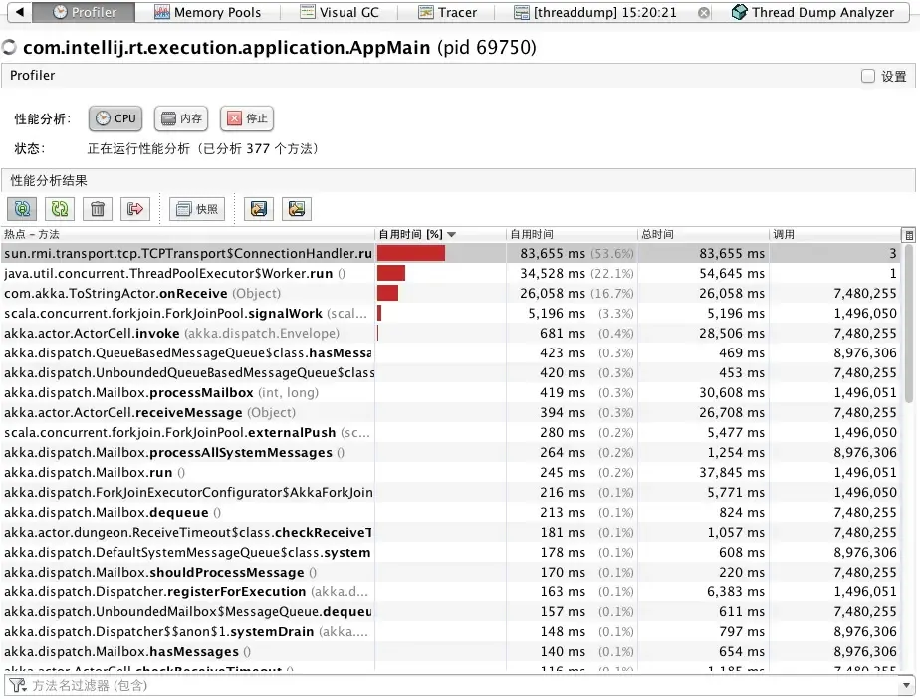Toggle 内存 memory profiling button
This screenshot has height=699, width=920.
pos(181,118)
